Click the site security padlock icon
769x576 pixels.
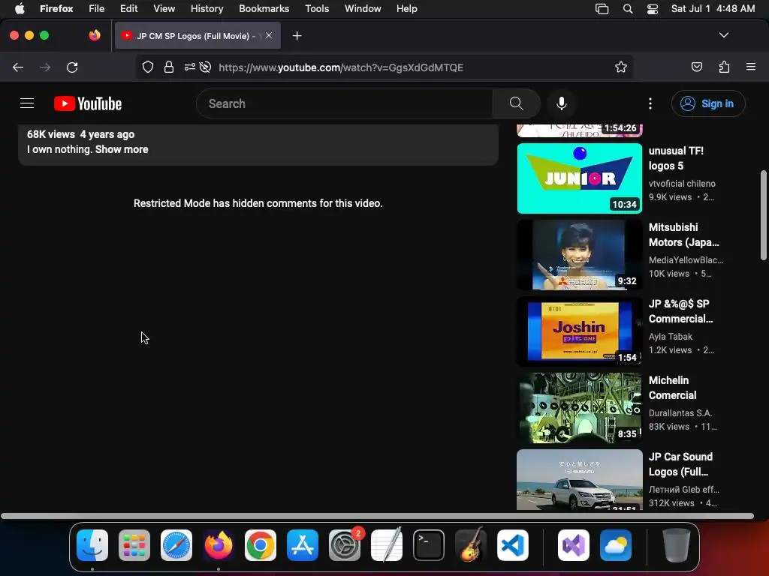[x=169, y=67]
